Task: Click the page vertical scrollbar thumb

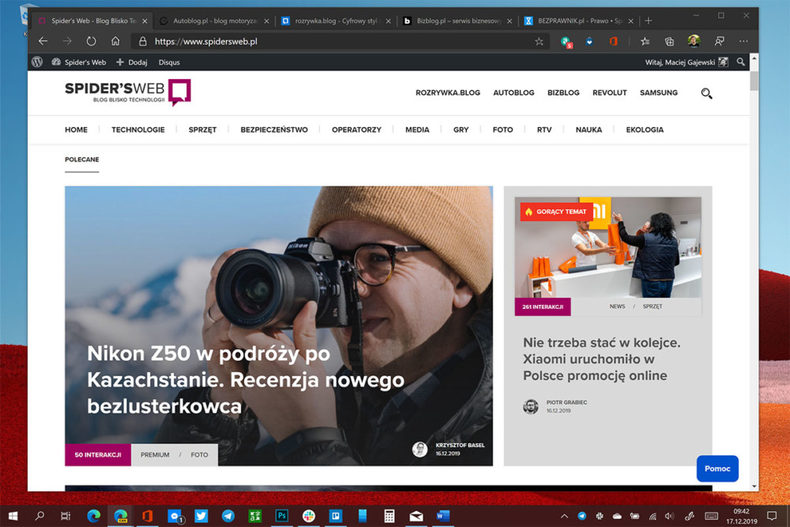Action: coord(754,81)
